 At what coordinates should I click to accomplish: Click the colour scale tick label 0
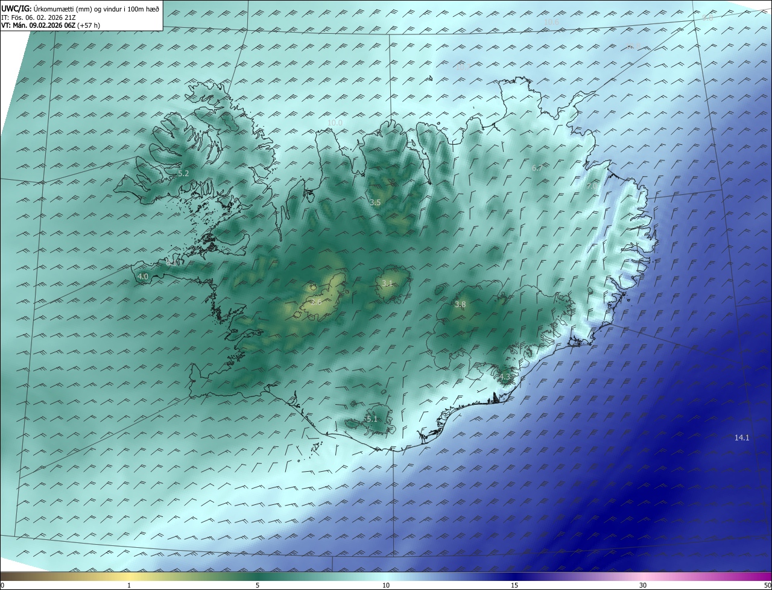coord(2,585)
